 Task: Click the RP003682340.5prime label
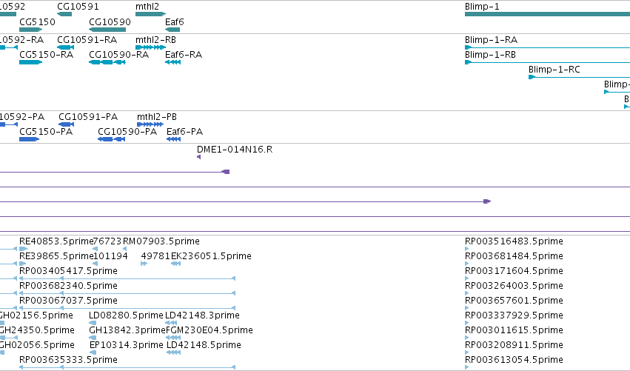(x=68, y=286)
